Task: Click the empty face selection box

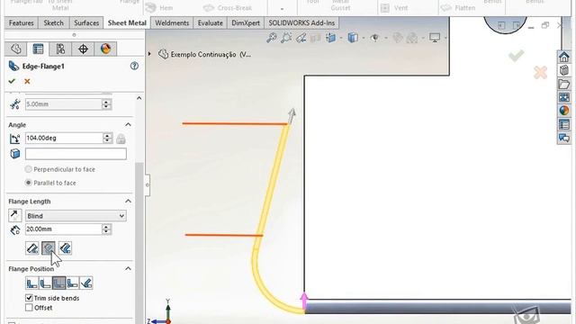Action: (x=76, y=154)
